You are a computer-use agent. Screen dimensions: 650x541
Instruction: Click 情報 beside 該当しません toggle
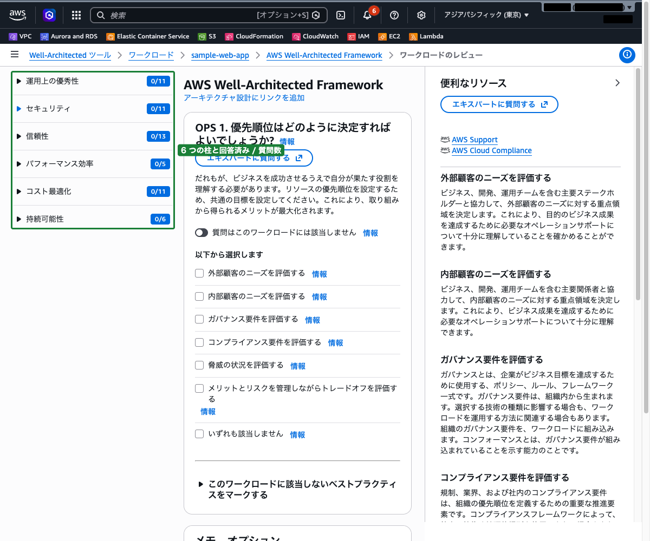point(370,233)
